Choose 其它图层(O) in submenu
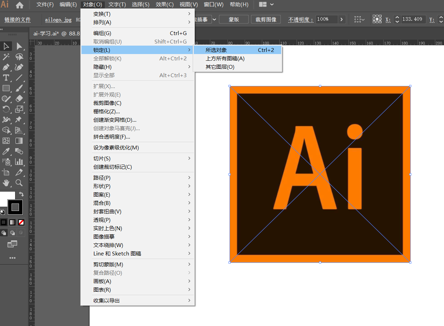 click(x=238, y=67)
